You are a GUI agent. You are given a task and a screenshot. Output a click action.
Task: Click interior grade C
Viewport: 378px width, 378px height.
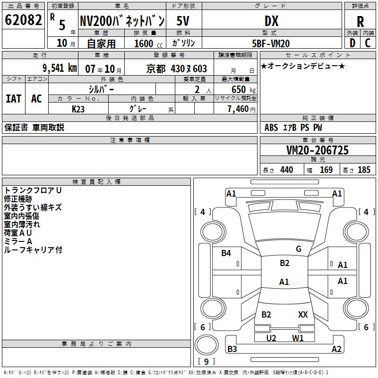368,43
